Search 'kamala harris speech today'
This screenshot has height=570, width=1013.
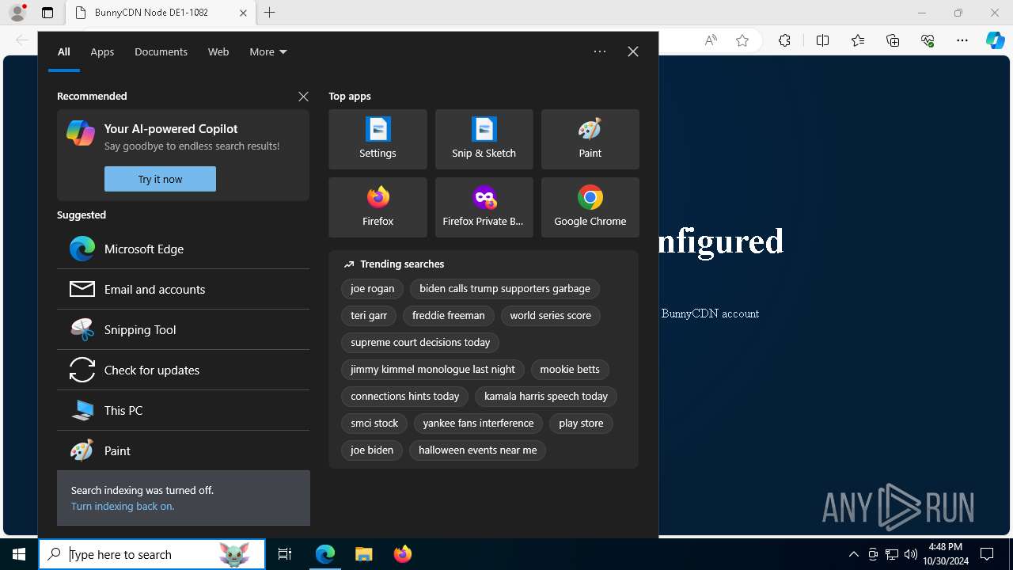(546, 397)
